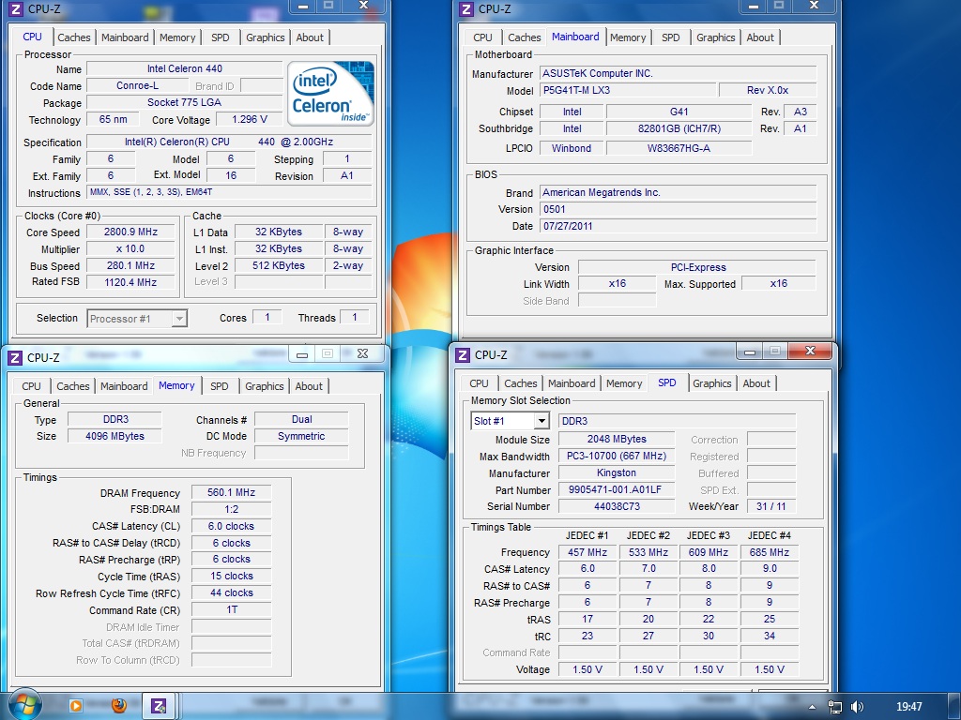Switch to Caches tab in processor window
The height and width of the screenshot is (720, 961).
pos(74,37)
